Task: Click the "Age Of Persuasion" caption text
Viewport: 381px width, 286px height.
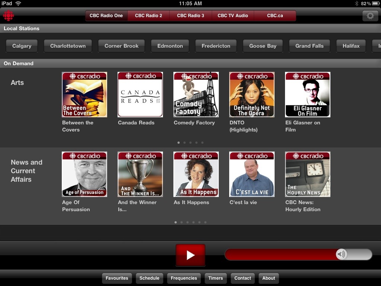Action: coord(76,206)
